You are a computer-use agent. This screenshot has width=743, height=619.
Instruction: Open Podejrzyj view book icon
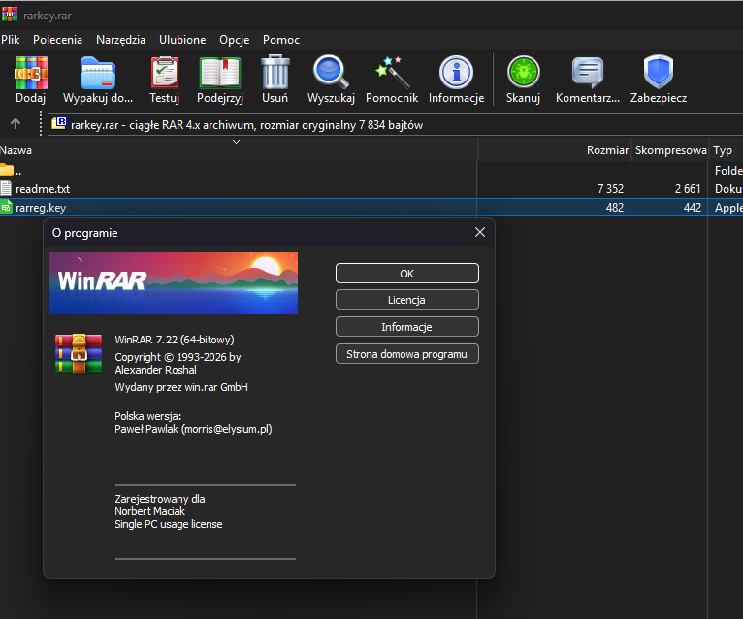point(220,73)
